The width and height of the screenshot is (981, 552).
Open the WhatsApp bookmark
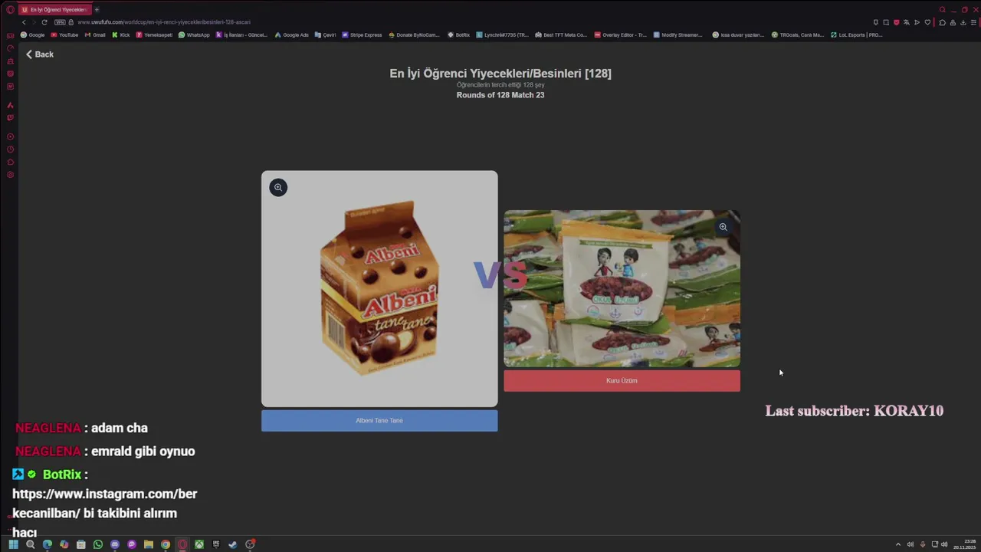click(x=194, y=34)
